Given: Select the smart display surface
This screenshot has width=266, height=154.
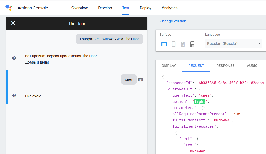Looking at the screenshot, I should click(164, 44).
